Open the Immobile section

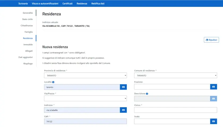point(28,44)
